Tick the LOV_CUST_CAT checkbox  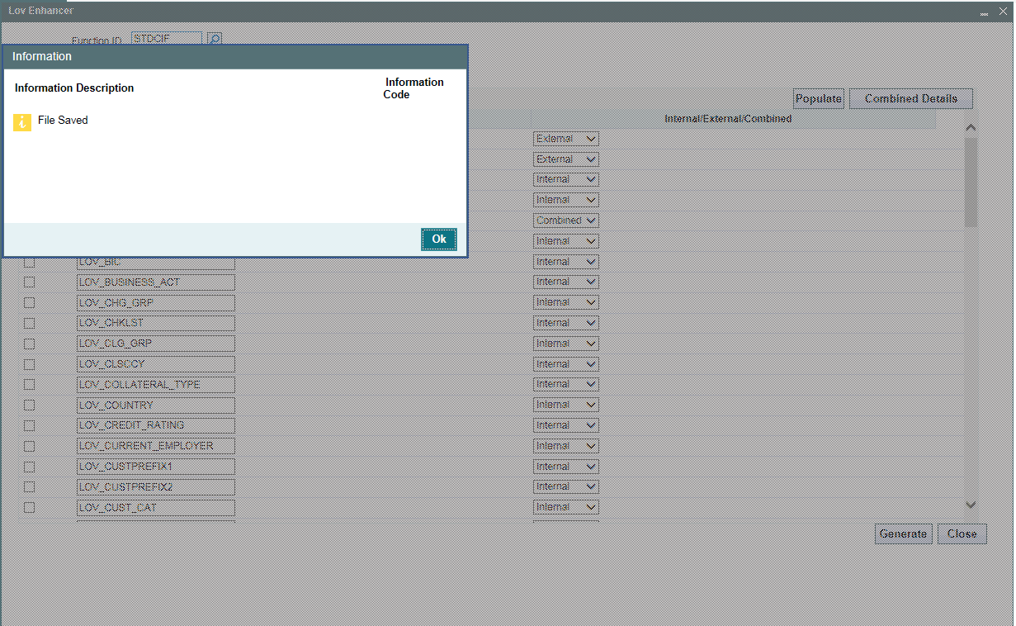[x=29, y=507]
